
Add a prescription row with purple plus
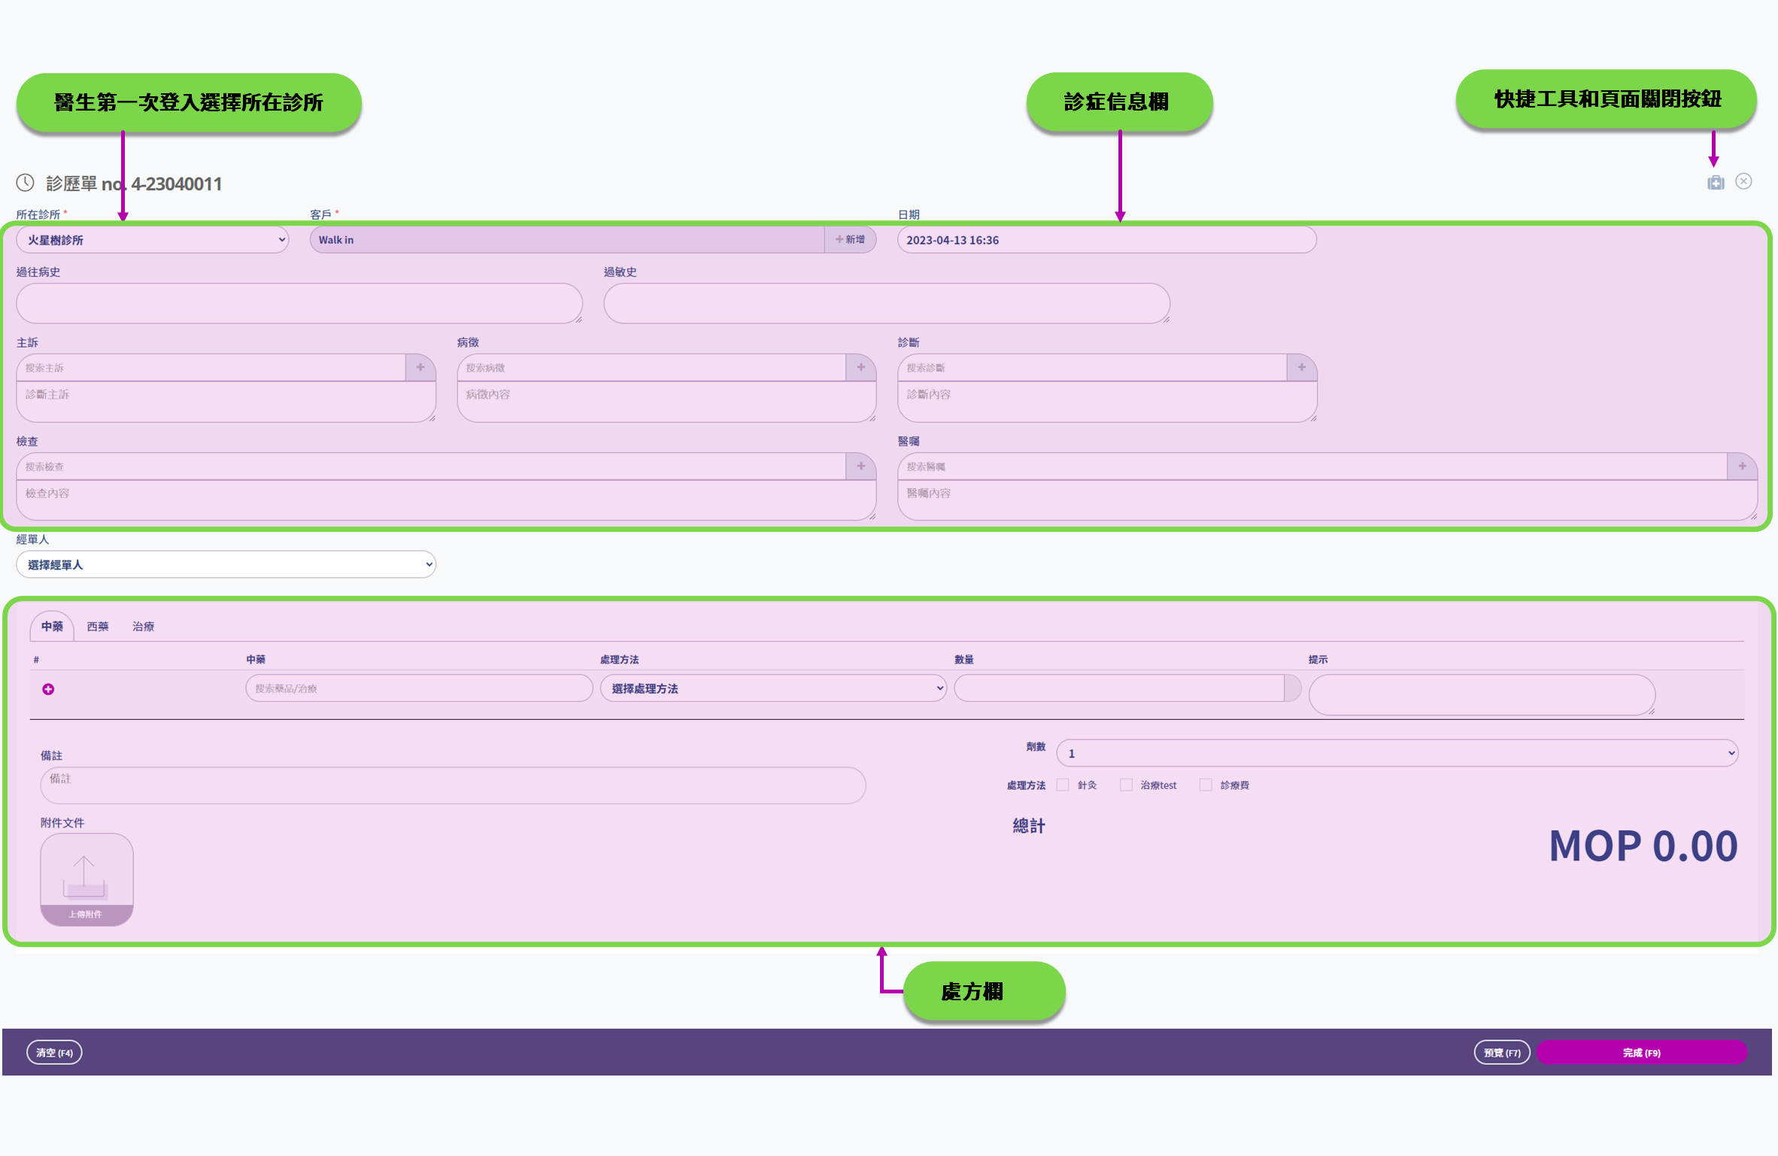48,689
